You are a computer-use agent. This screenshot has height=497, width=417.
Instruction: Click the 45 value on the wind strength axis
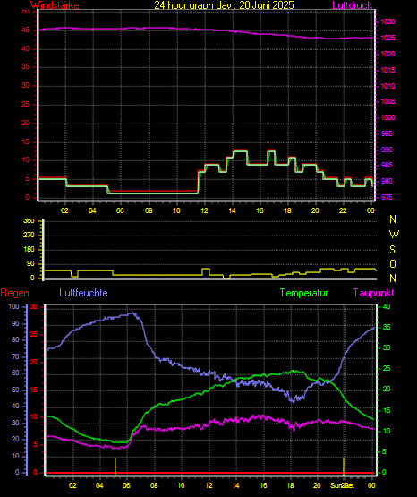pyautogui.click(x=26, y=30)
